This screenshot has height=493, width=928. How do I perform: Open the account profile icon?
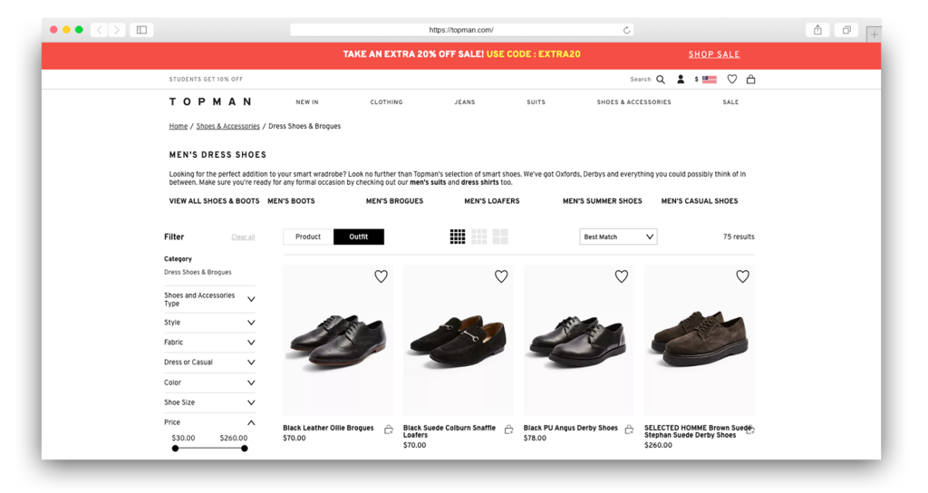tap(681, 79)
